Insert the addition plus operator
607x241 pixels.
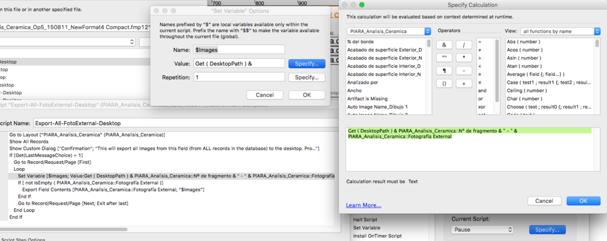click(464, 83)
